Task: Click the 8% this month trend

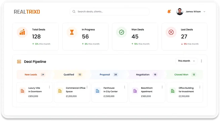Action: coord(91,44)
